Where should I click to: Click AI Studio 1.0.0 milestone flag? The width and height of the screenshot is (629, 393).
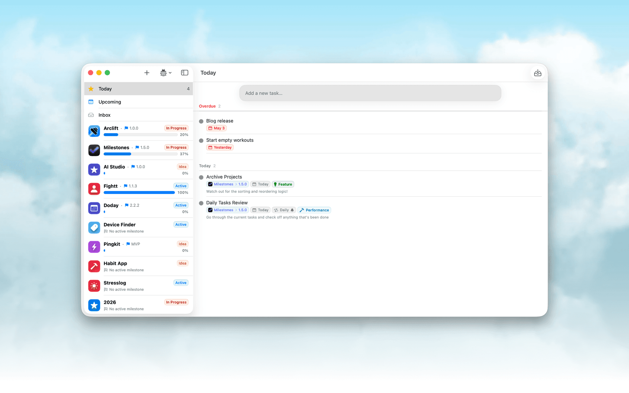point(138,167)
